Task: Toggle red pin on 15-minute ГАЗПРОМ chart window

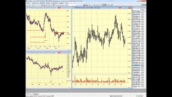Action: click(59, 53)
